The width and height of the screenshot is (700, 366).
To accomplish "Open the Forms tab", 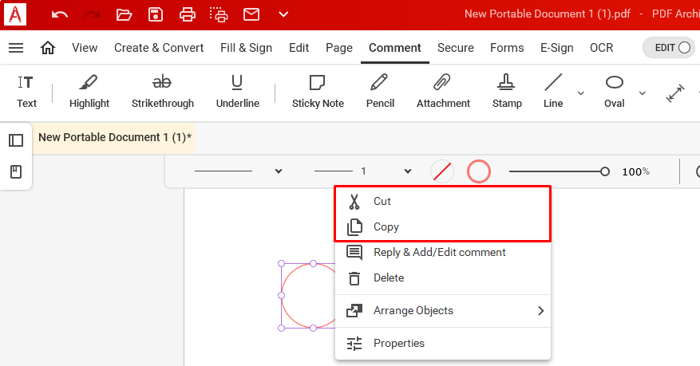I will (x=507, y=48).
